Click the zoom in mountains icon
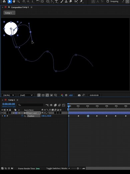Image resolution: width=130 pixels, height=174 pixels. tap(84, 168)
